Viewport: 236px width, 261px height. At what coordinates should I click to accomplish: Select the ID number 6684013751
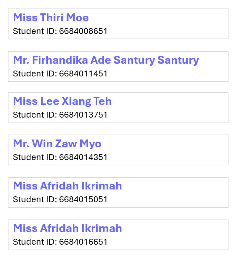[x=83, y=115]
